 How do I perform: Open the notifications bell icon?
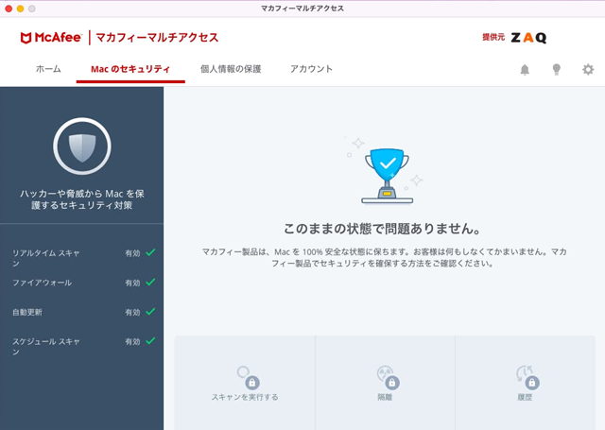tap(525, 70)
